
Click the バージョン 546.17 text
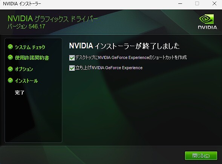pos(26,26)
